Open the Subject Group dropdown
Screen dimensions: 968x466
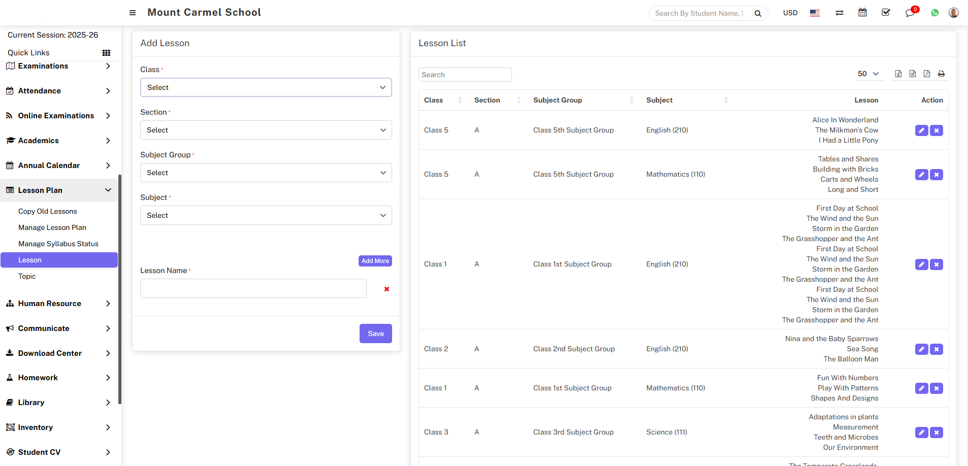(x=266, y=173)
